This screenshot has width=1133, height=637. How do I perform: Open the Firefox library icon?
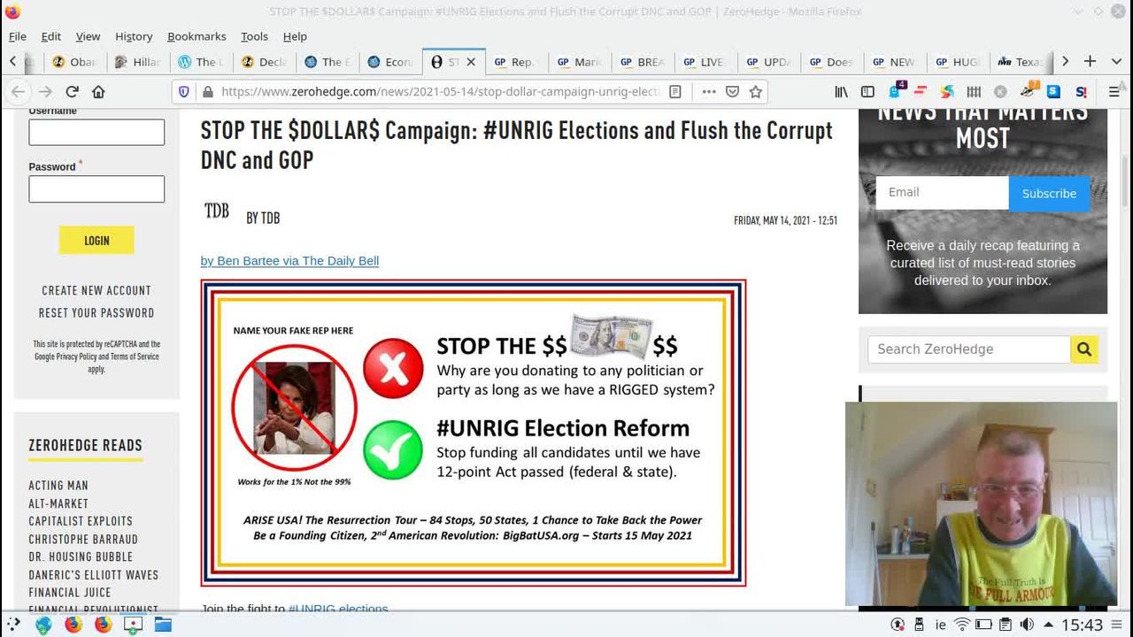[x=841, y=91]
